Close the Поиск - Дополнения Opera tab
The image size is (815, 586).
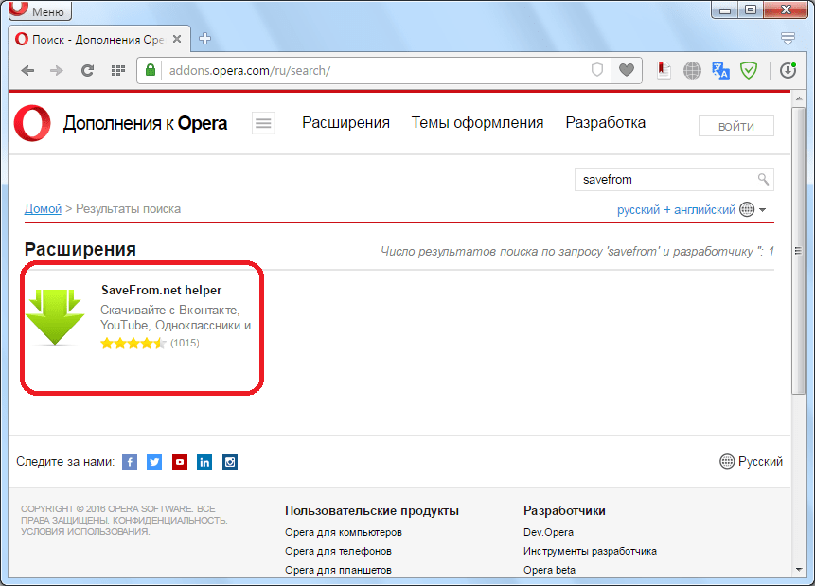[x=177, y=39]
